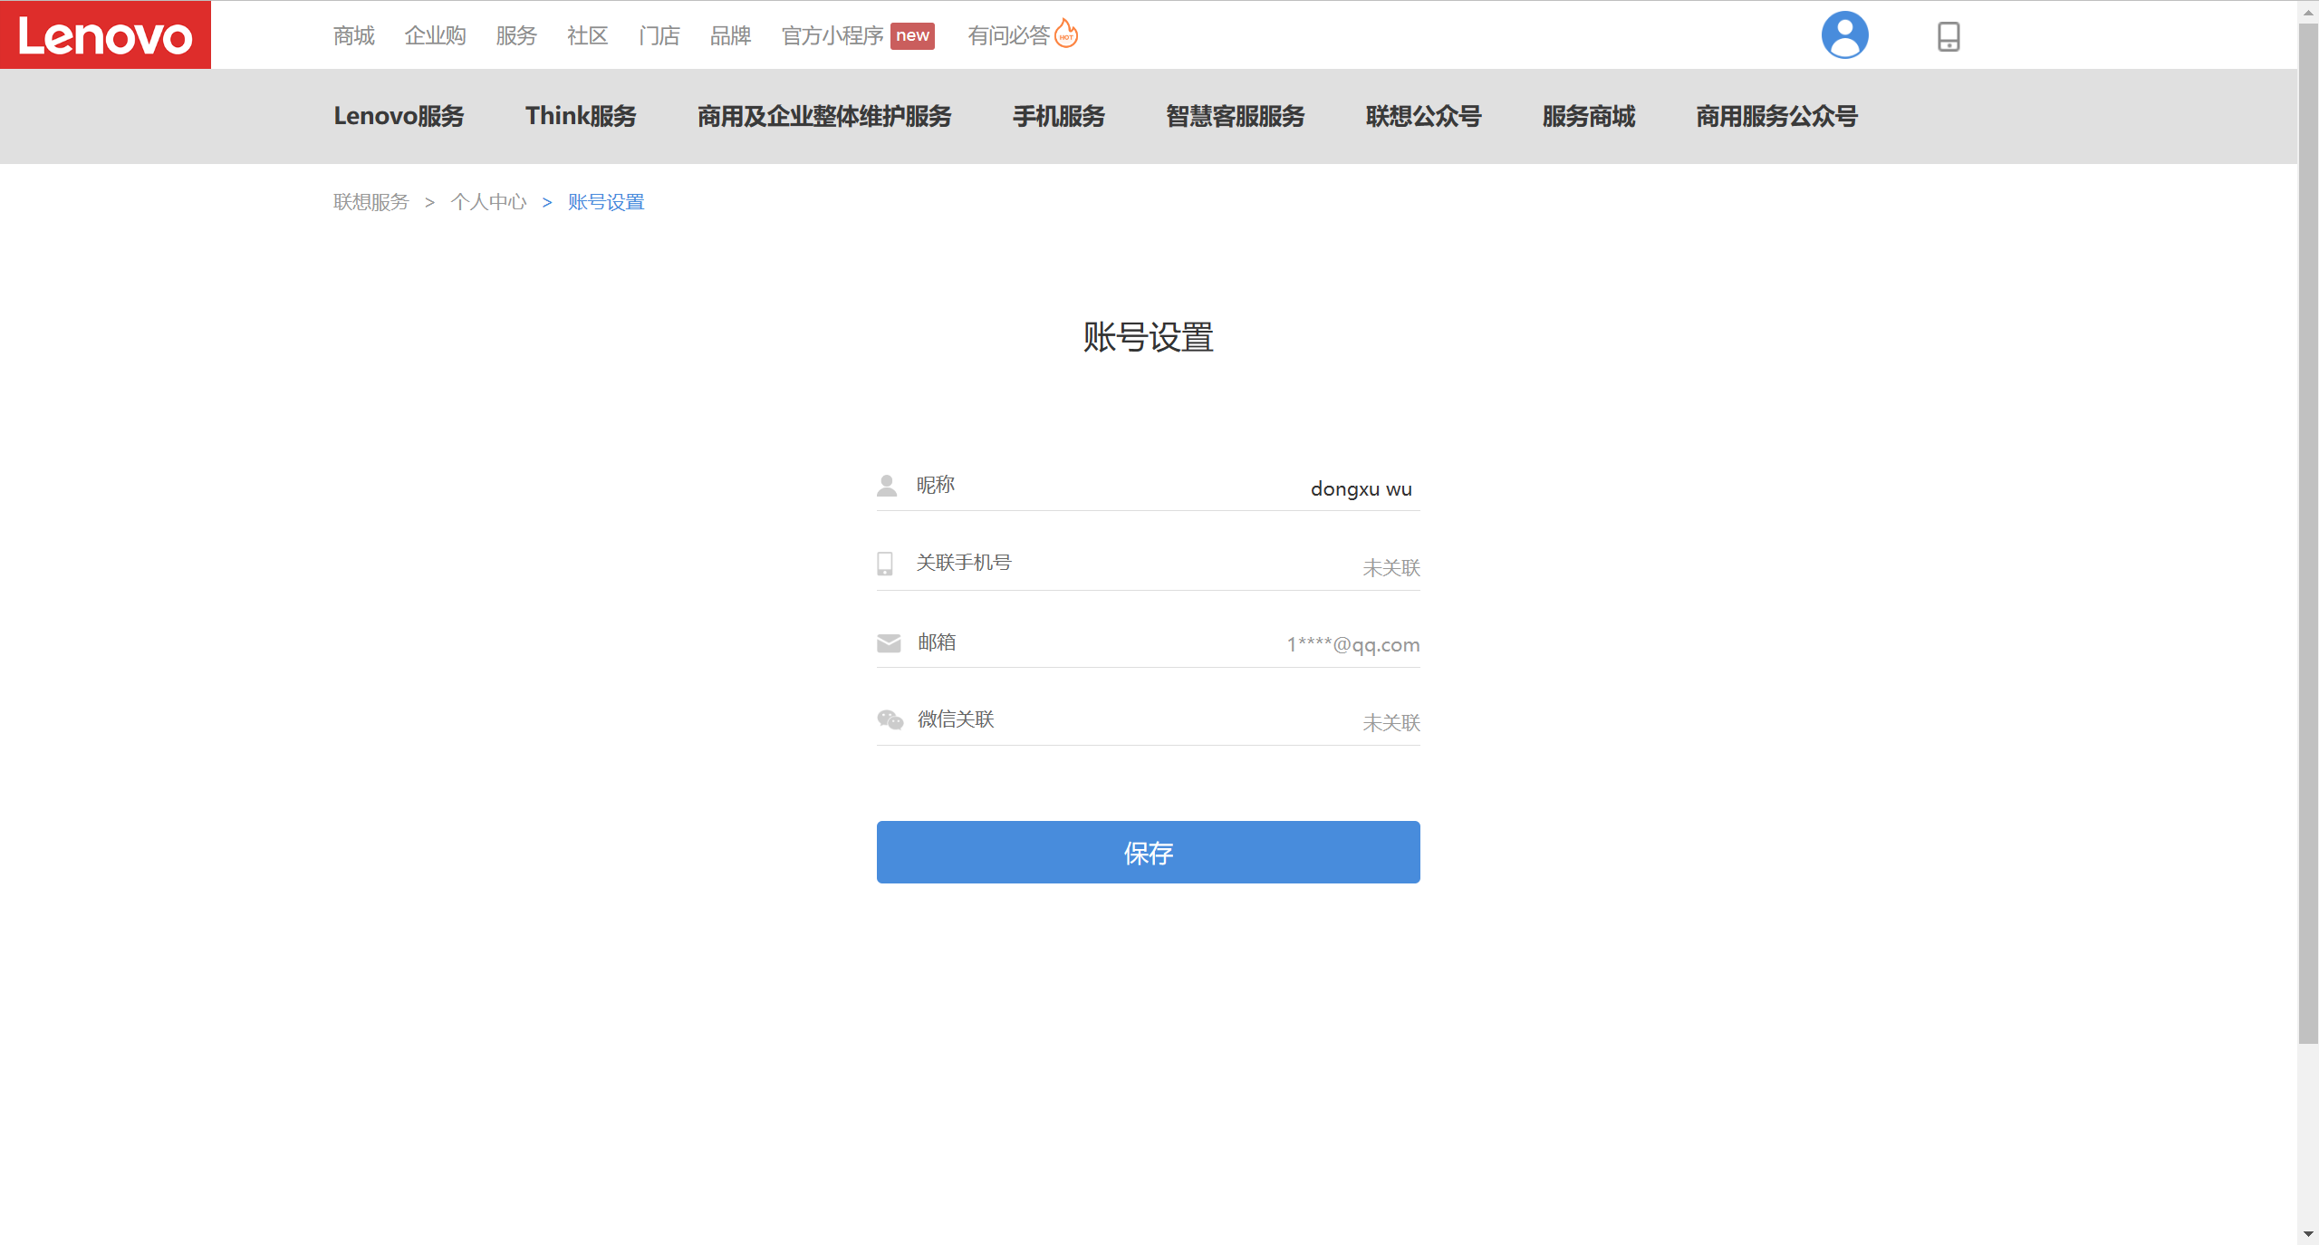Edit the nickname field dongxu wu
Screen dimensions: 2319x1245
1361,489
